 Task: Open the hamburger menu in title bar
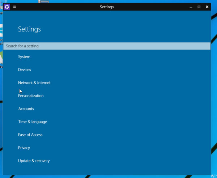(14, 7)
